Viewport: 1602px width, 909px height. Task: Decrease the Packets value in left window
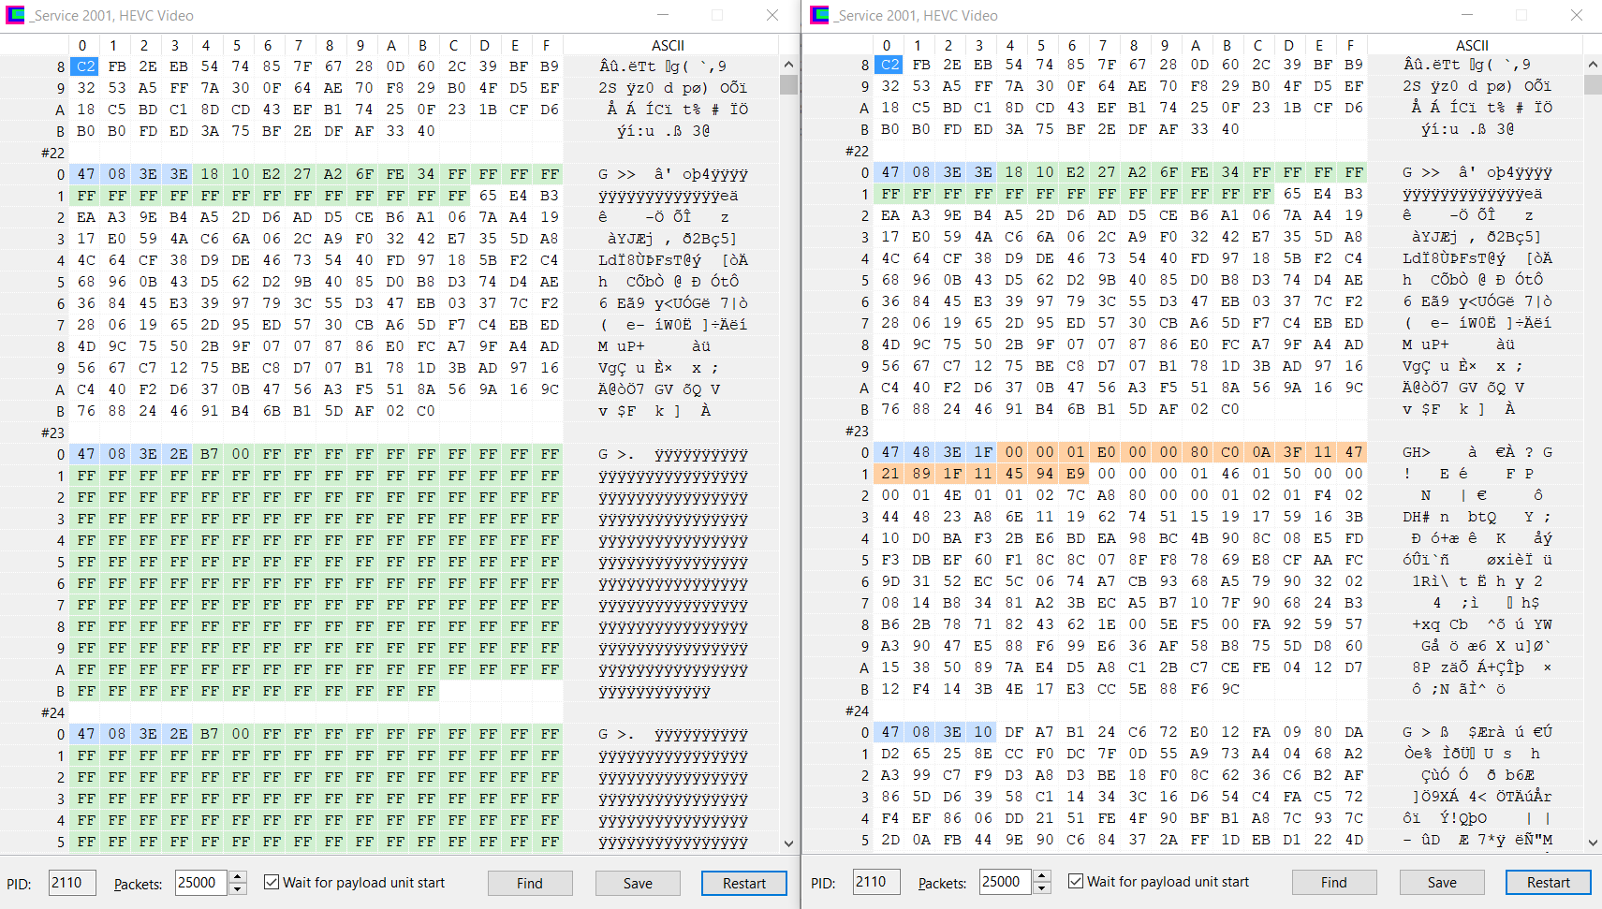[238, 888]
